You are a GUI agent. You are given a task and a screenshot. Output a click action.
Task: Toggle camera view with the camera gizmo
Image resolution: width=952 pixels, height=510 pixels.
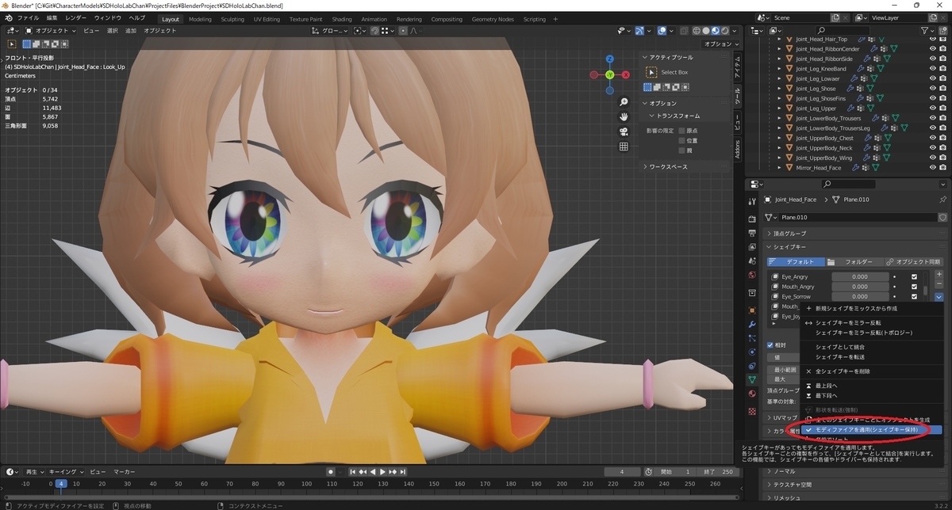[624, 131]
